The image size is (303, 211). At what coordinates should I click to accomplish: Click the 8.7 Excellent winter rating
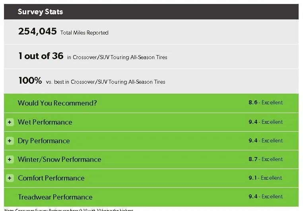coord(266,159)
